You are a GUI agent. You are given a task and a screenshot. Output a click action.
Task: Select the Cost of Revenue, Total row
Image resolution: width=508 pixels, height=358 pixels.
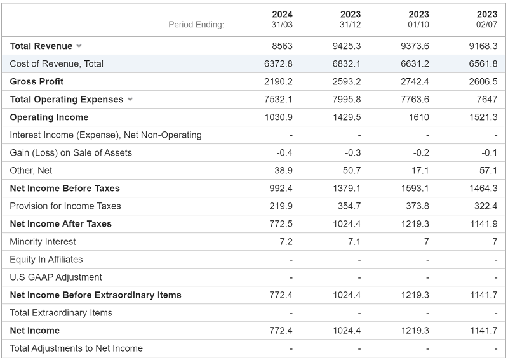click(x=57, y=64)
